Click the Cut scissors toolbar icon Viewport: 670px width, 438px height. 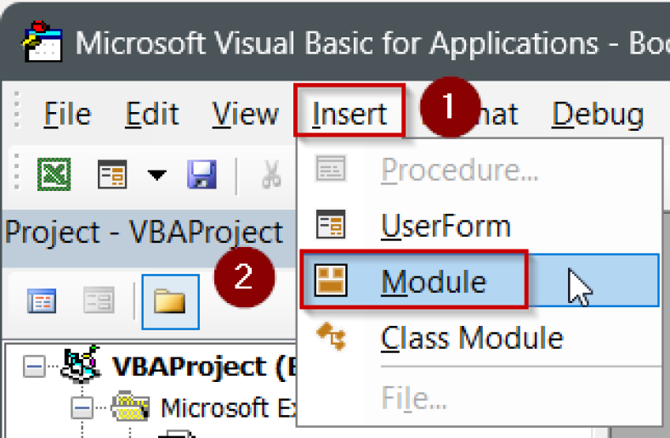point(271,175)
